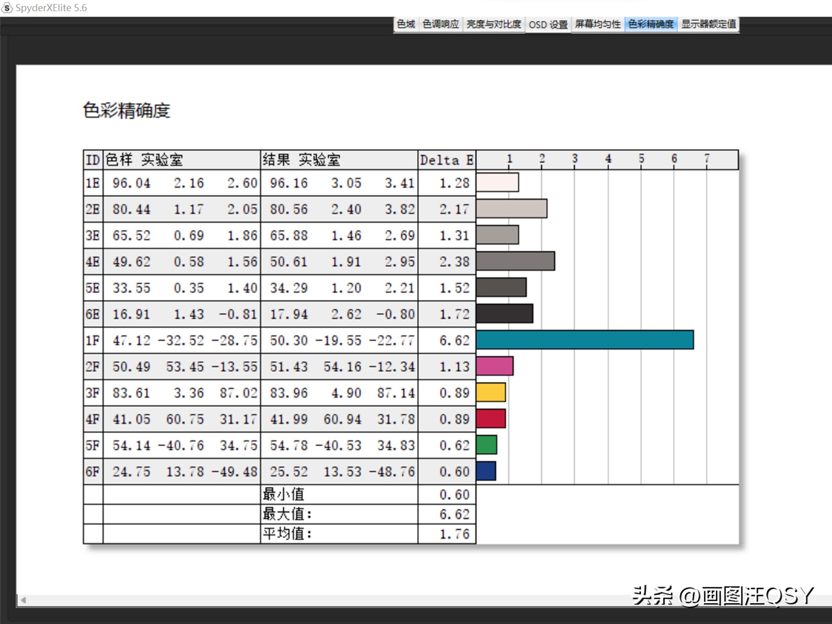Select the highlighted 色彩精确度 tab
The width and height of the screenshot is (832, 624).
point(652,24)
